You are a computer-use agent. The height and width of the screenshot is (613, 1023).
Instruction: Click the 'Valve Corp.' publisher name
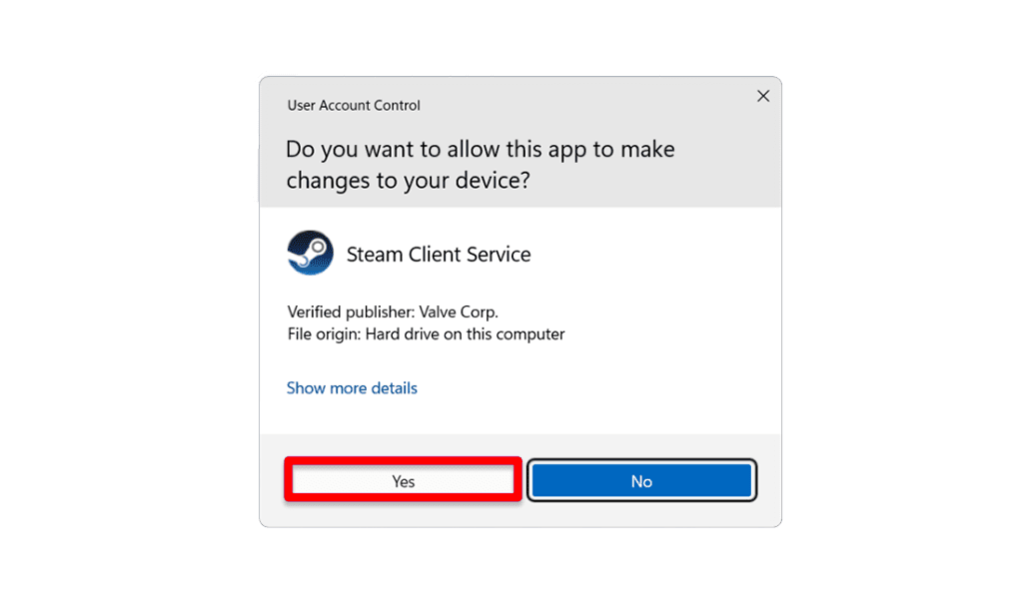pyautogui.click(x=459, y=311)
